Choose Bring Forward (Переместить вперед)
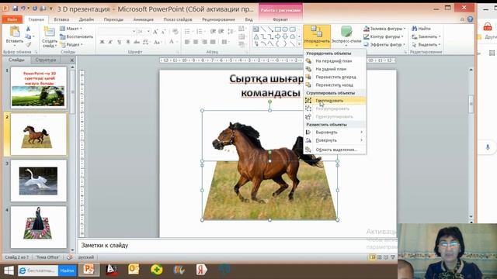 click(x=335, y=77)
